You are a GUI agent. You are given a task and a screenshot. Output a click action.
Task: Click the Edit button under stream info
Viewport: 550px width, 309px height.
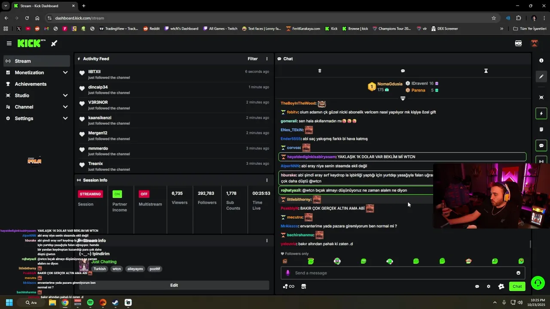[174, 285]
